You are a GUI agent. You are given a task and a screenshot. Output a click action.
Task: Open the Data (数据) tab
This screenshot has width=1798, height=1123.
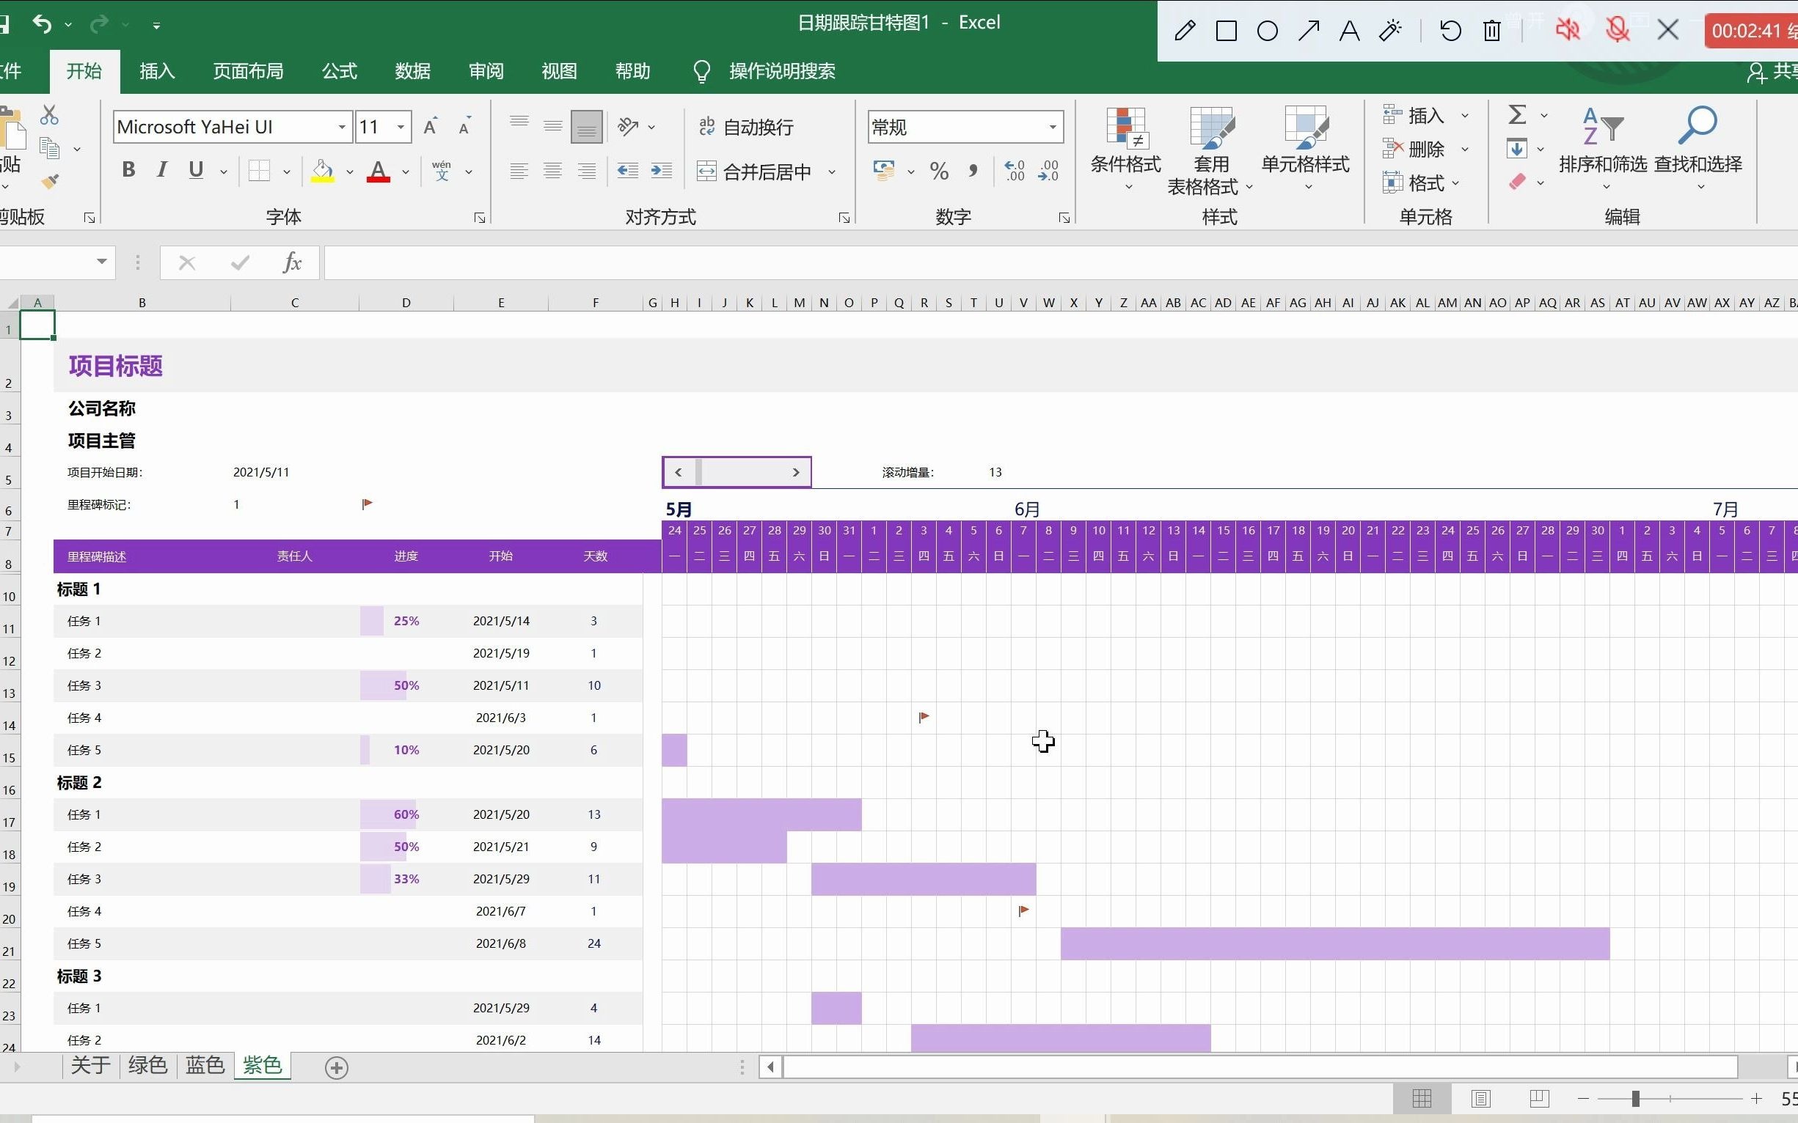pyautogui.click(x=412, y=70)
